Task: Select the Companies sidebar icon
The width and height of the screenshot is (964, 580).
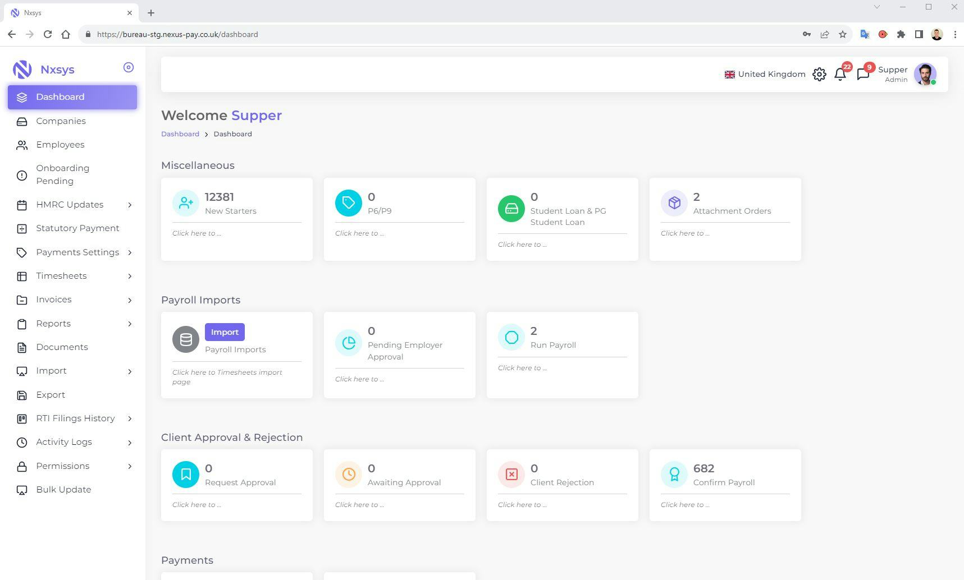Action: pyautogui.click(x=21, y=121)
